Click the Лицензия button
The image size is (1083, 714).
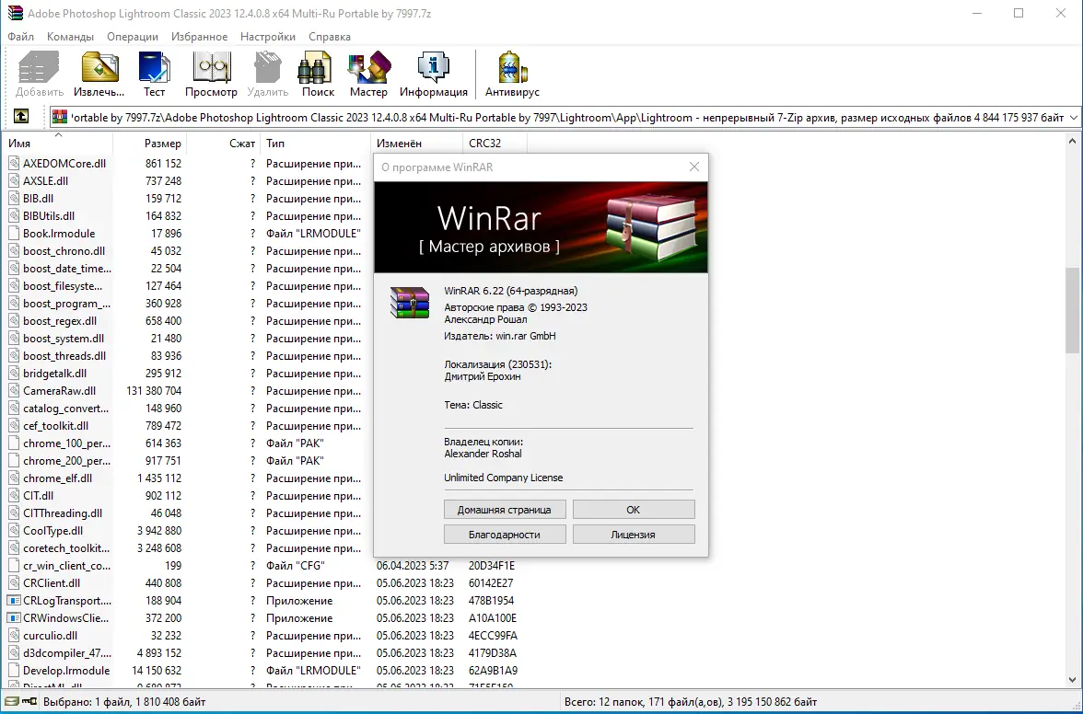click(x=634, y=535)
